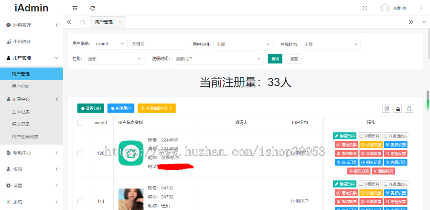The height and width of the screenshot is (210, 430).
Task: Click the admin avatar picture
Action: [385, 8]
